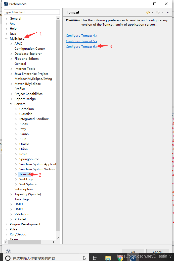Image resolution: width=174 pixels, height=261 pixels.
Task: Open the preferences view menu triangle
Action: pyautogui.click(x=168, y=12)
